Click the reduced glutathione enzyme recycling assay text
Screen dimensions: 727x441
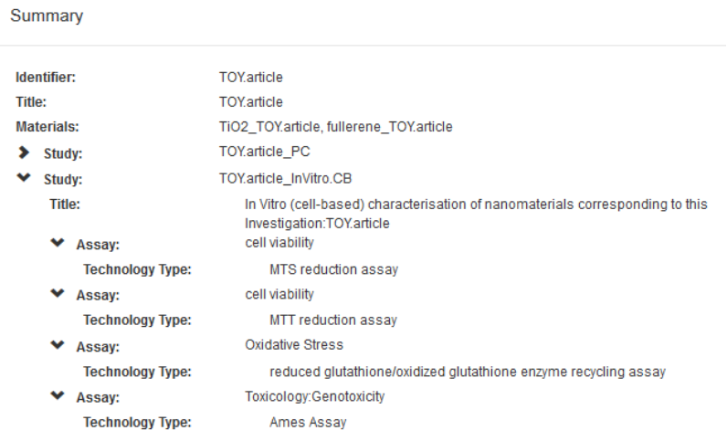click(x=467, y=372)
